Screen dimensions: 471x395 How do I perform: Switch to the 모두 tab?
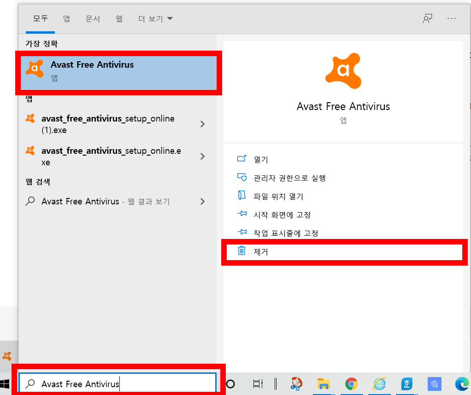(40, 18)
